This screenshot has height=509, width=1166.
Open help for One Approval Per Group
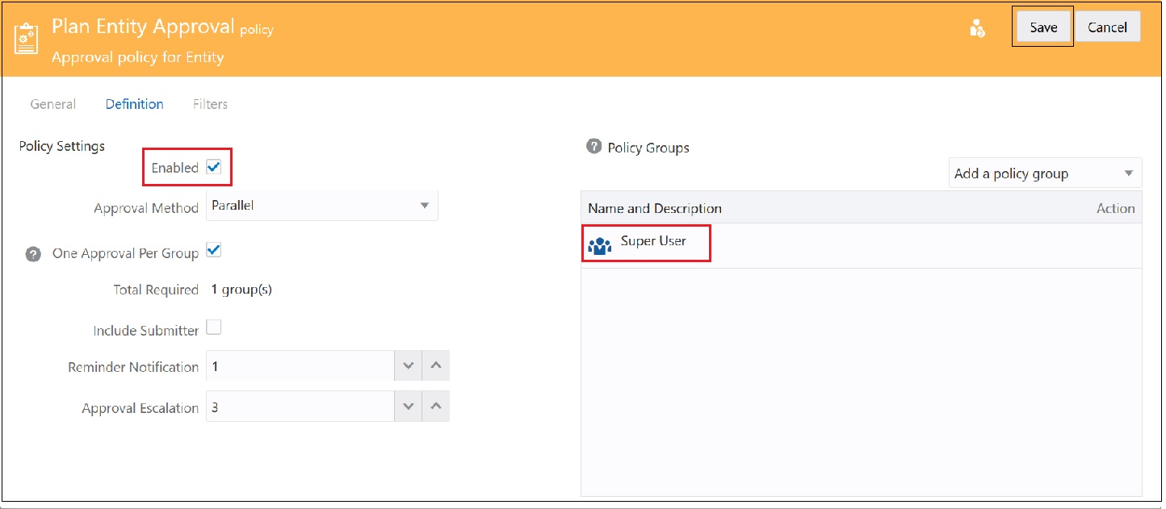pos(33,253)
